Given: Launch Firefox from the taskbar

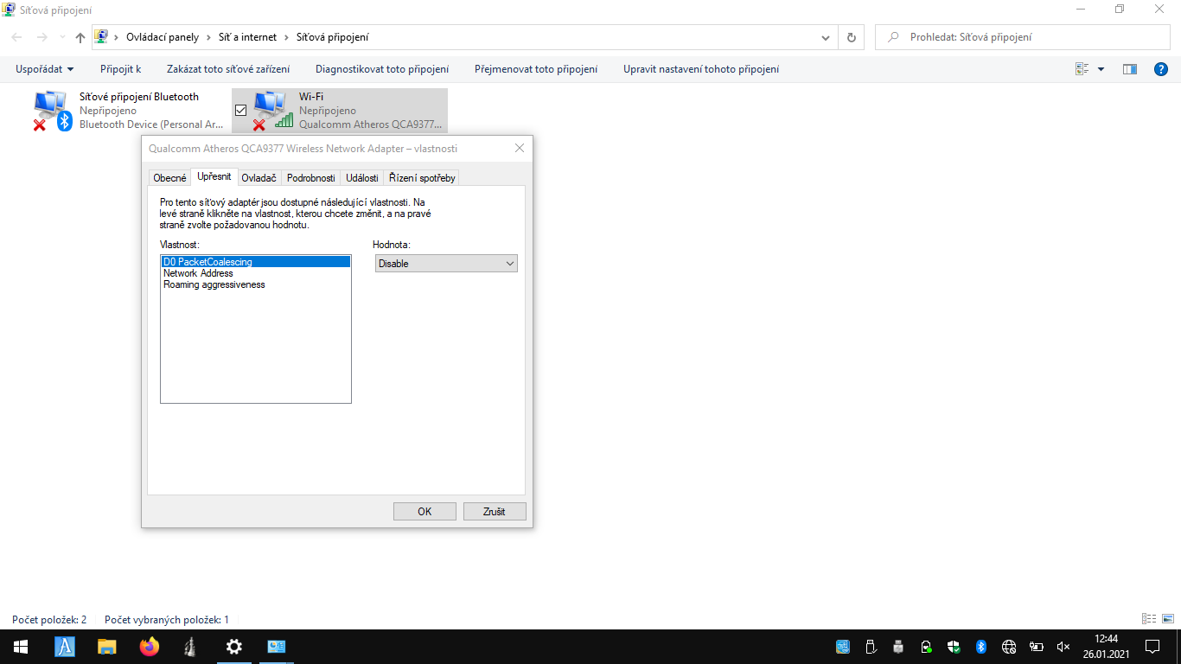Looking at the screenshot, I should point(150,647).
